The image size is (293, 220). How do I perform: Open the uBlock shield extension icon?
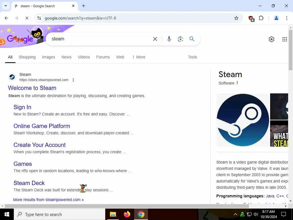251,18
